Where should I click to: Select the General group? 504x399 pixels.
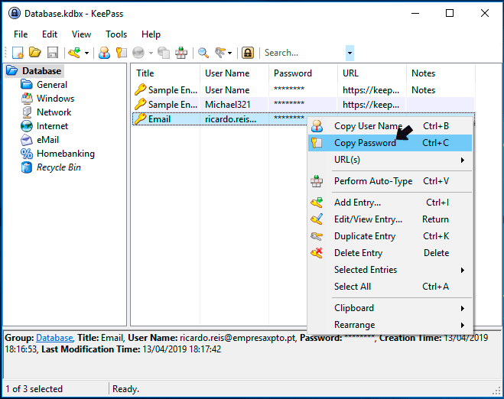pos(52,85)
